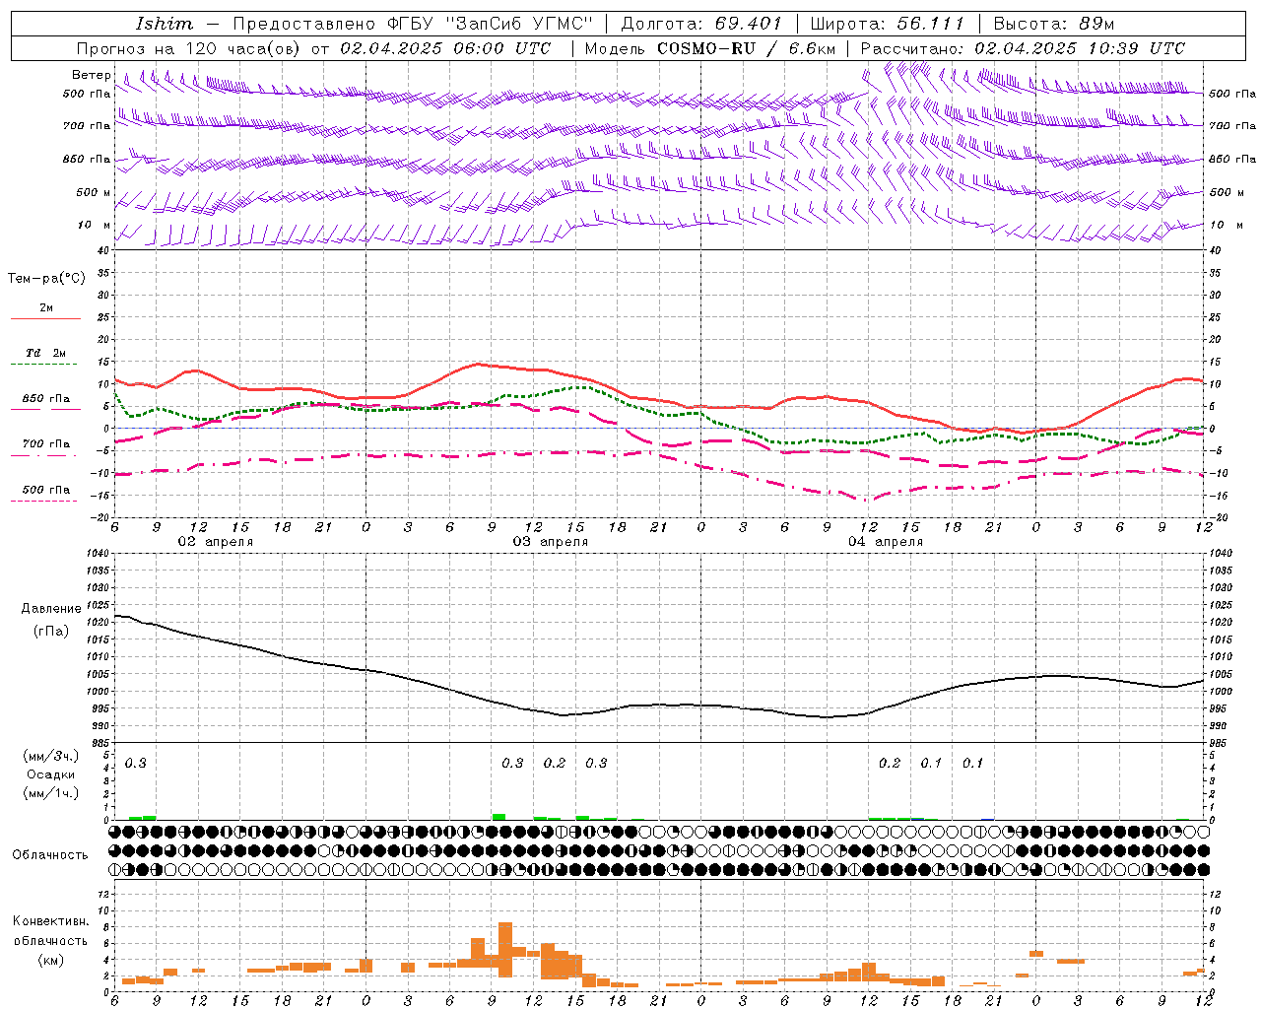Click the (мм/1ч.) units label
This screenshot has height=1009, width=1261.
[49, 793]
